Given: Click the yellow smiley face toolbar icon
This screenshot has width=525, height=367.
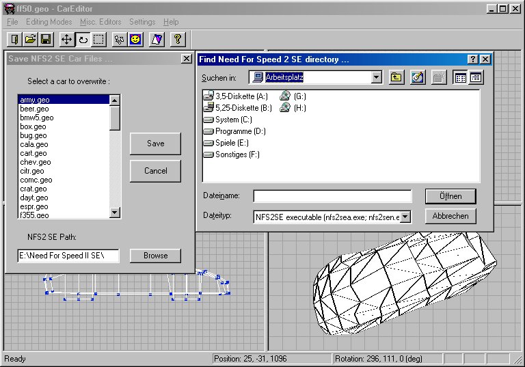Looking at the screenshot, I should point(135,40).
